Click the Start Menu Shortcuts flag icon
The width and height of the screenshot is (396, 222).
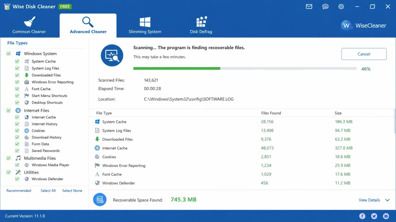tap(27, 96)
